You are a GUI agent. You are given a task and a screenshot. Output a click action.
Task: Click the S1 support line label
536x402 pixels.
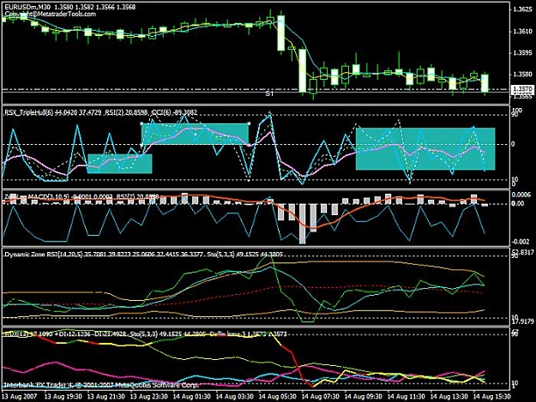pyautogui.click(x=269, y=93)
